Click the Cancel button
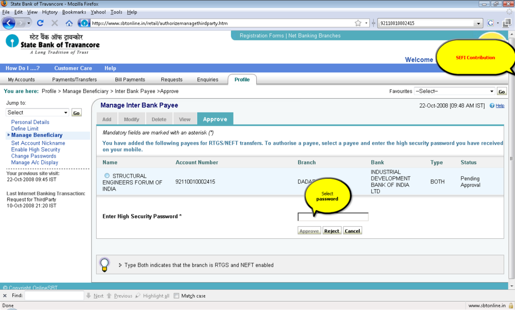Screen dimensions: 515x310 tap(352, 231)
